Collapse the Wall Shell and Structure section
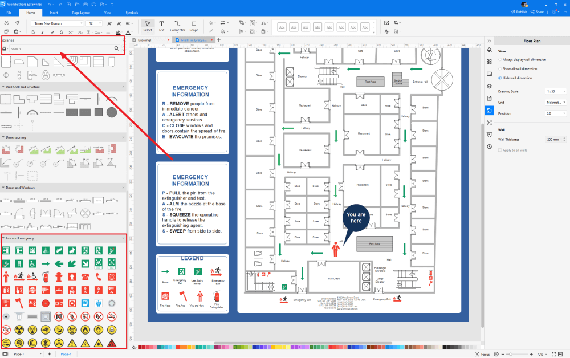Image resolution: width=570 pixels, height=358 pixels. [x=3, y=87]
